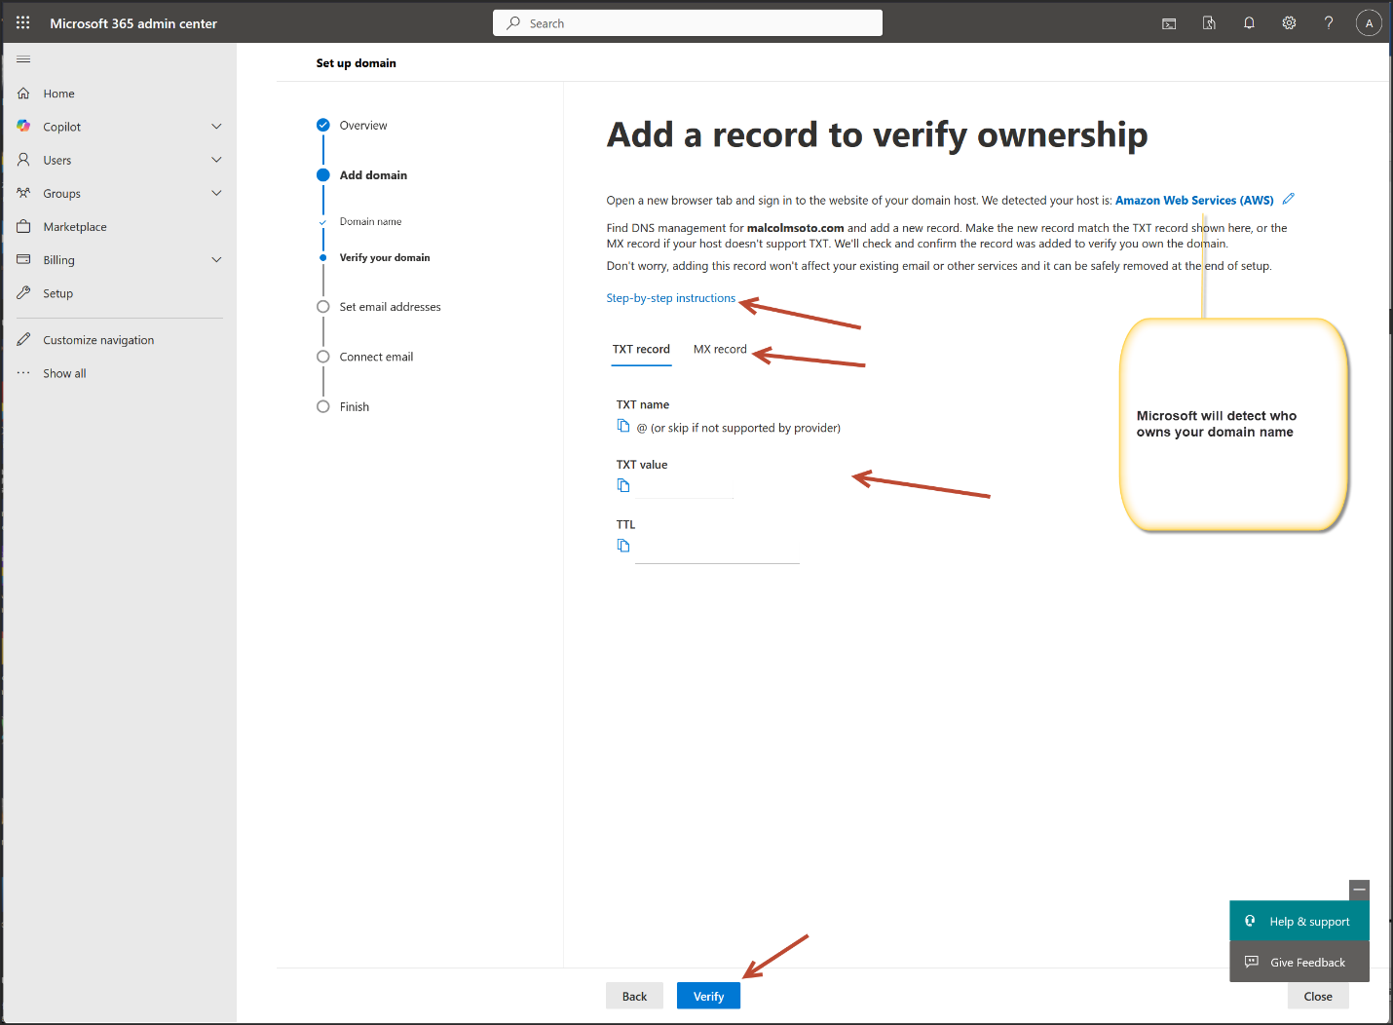The height and width of the screenshot is (1025, 1393).
Task: Switch to the MX record tab
Action: (x=720, y=349)
